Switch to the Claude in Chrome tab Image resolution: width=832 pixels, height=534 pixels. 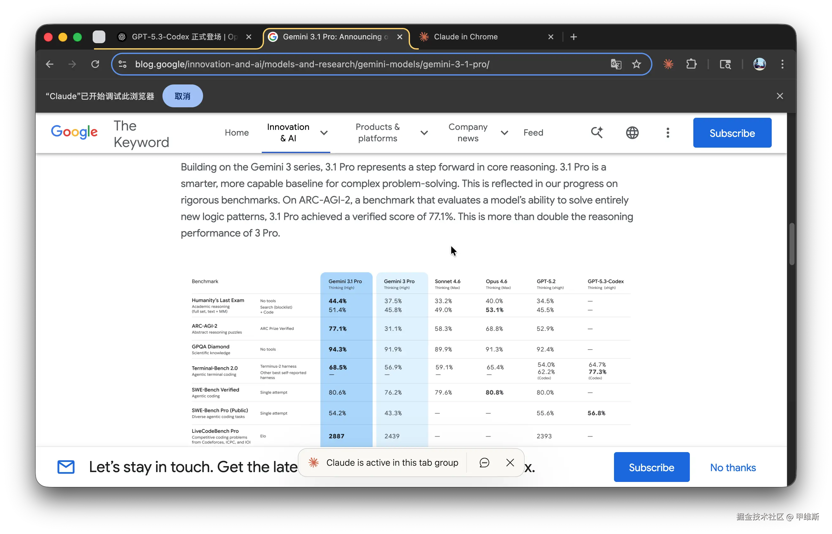click(x=466, y=37)
